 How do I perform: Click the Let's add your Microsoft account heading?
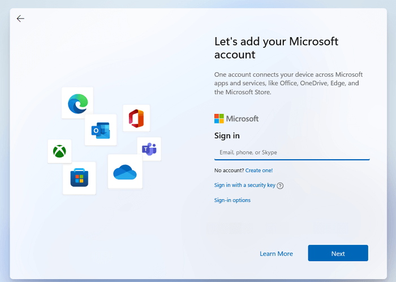pos(276,48)
